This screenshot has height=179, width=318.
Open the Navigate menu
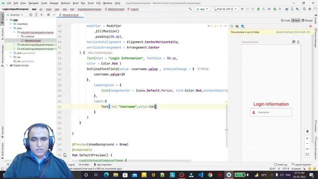point(33,3)
